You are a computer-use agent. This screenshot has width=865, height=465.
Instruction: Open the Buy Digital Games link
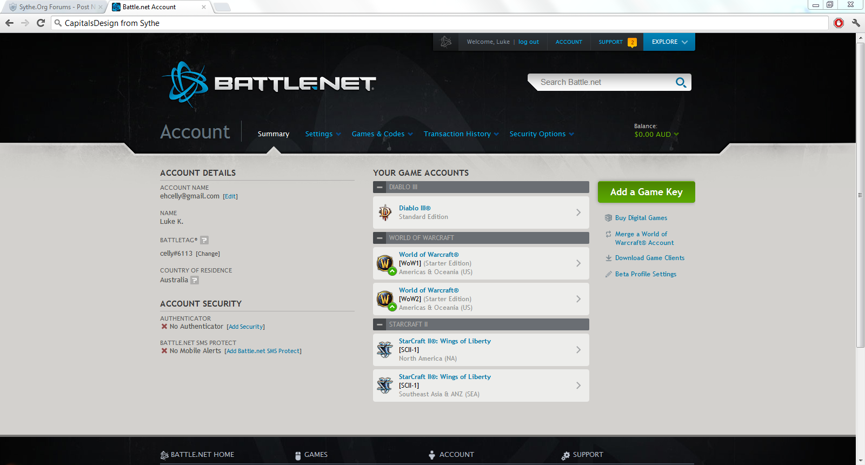click(x=641, y=218)
